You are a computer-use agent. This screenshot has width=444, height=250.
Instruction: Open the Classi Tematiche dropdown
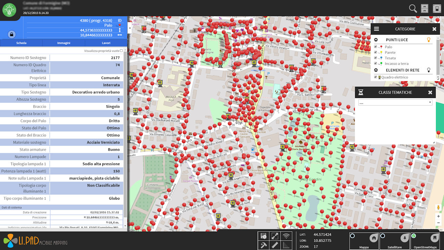point(395,103)
